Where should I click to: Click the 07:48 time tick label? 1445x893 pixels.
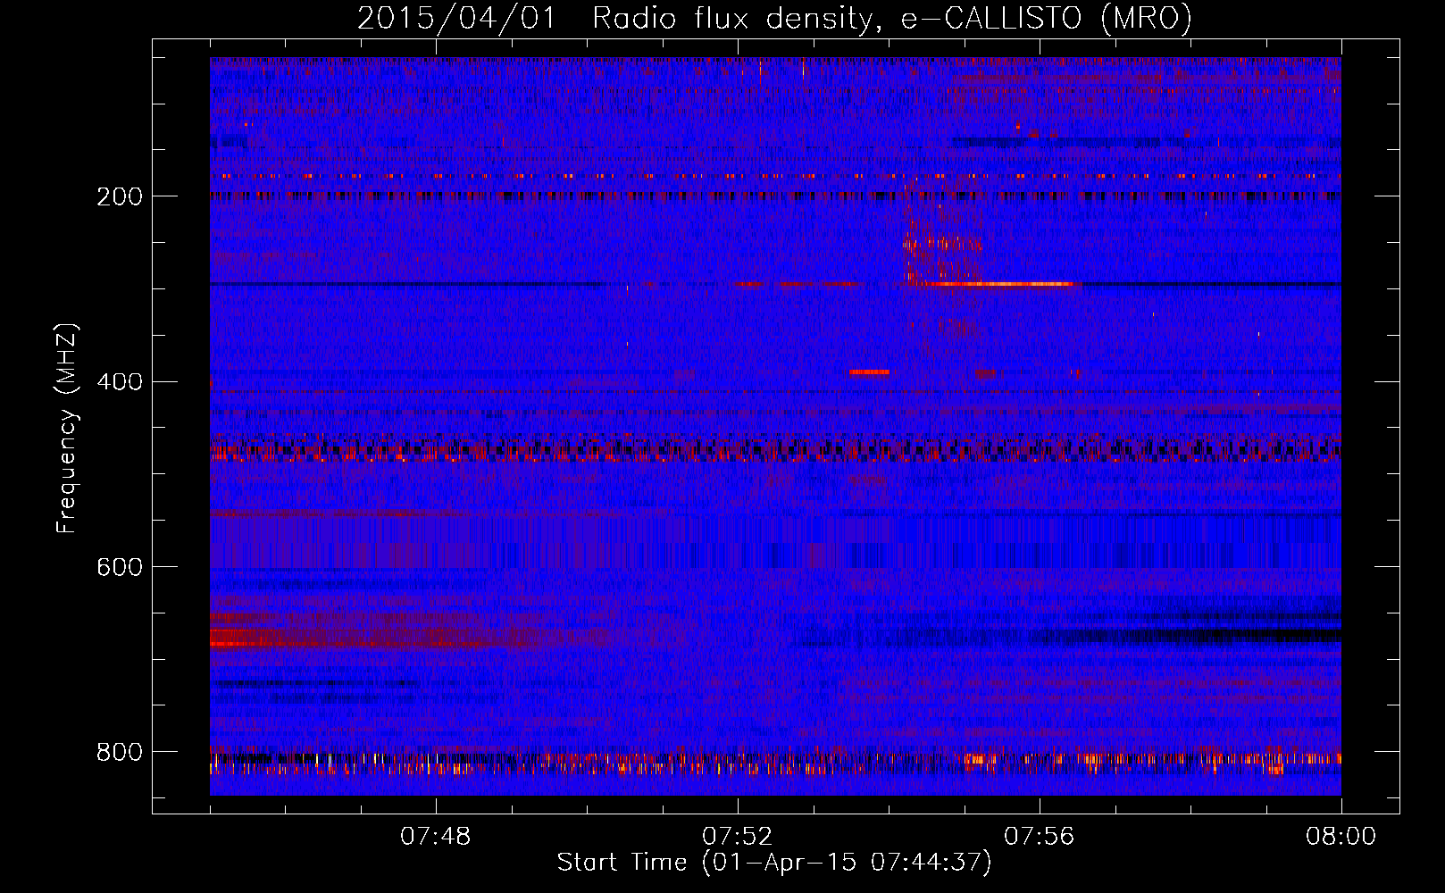tap(436, 837)
